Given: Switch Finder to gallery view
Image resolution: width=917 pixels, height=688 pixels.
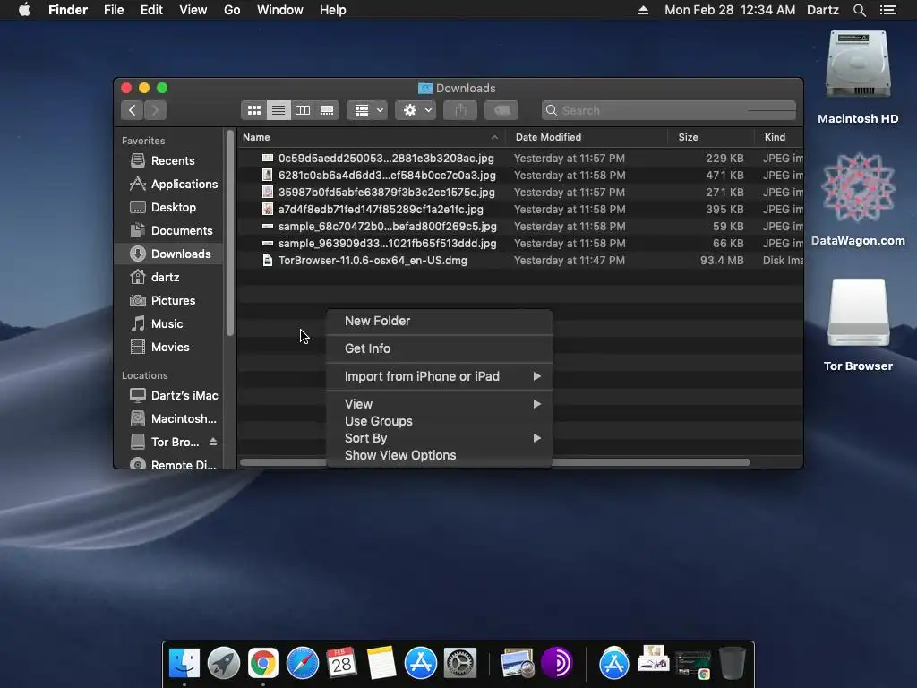Looking at the screenshot, I should 327,110.
